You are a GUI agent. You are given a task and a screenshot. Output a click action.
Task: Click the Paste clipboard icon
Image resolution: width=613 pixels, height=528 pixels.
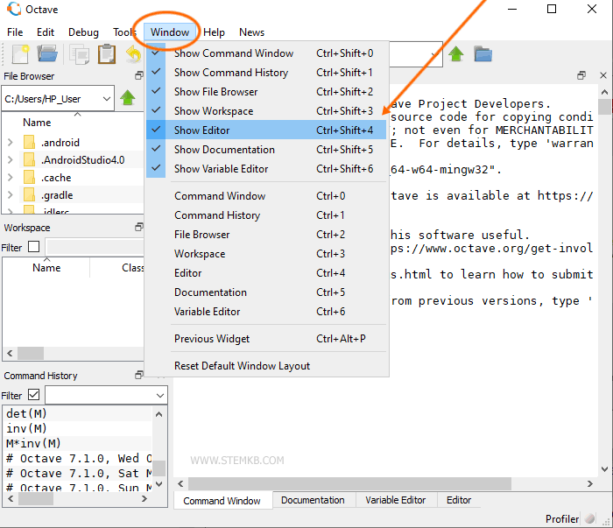tap(107, 54)
